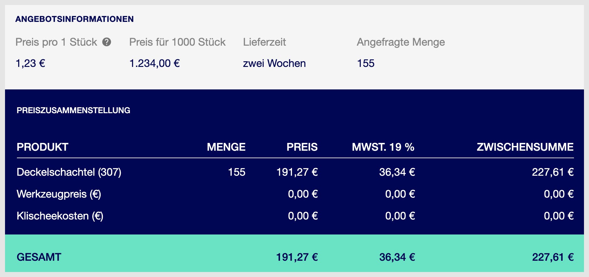The height and width of the screenshot is (277, 589).
Task: Click the MENGE column header
Action: [x=226, y=147]
